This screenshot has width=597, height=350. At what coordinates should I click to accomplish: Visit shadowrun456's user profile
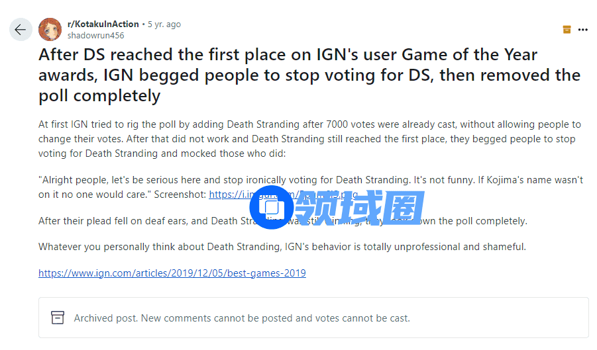[x=95, y=35]
